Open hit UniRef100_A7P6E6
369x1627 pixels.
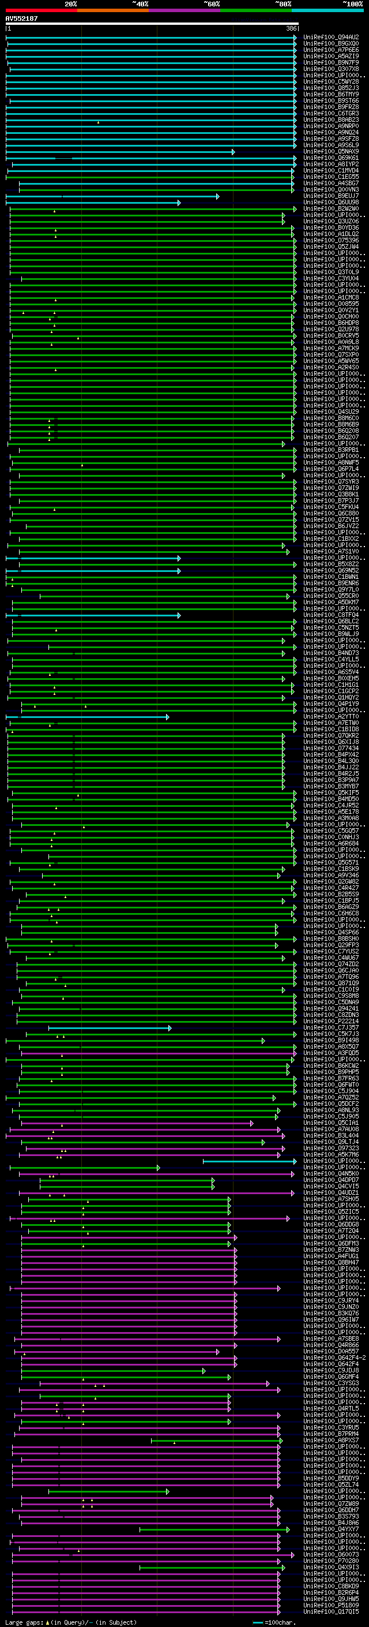pos(331,50)
